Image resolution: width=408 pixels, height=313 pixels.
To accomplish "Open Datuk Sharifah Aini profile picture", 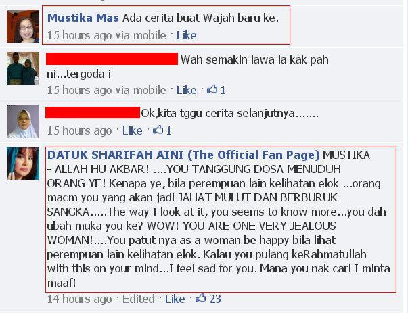I will pyautogui.click(x=23, y=164).
